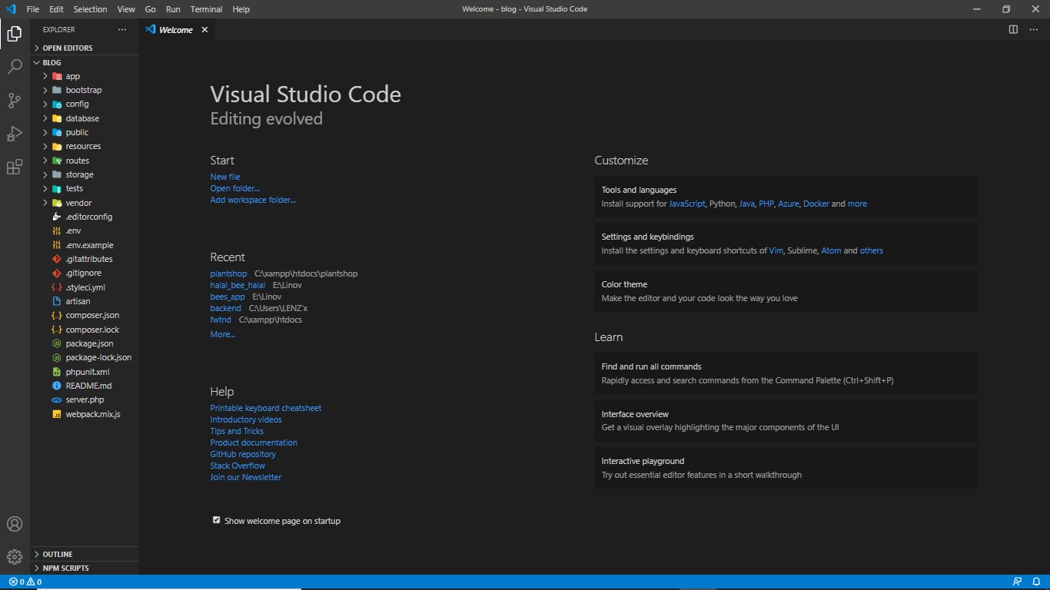
Task: Open the Extensions view
Action: coord(15,167)
